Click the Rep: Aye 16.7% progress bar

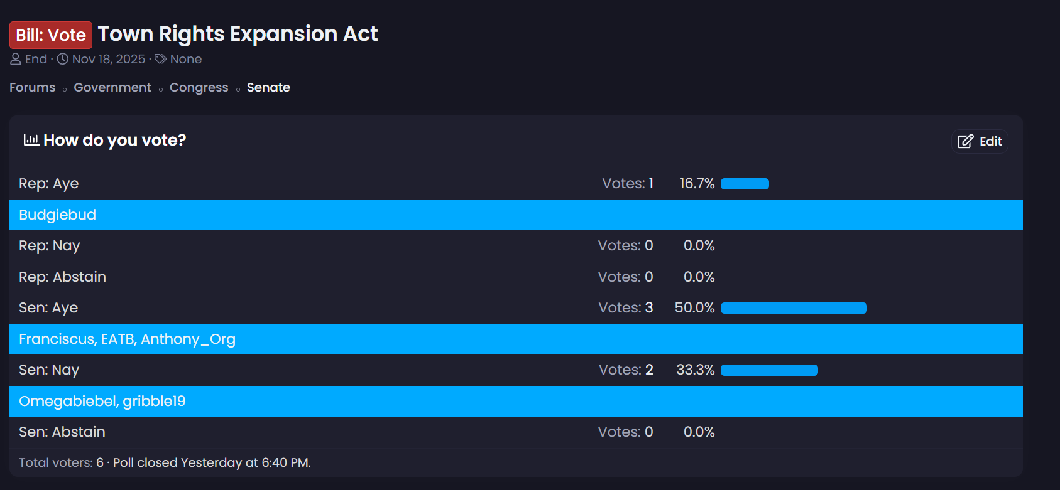(x=745, y=184)
